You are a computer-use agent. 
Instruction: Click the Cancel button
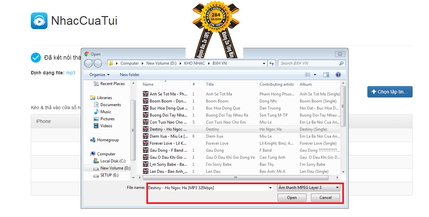click(x=325, y=198)
